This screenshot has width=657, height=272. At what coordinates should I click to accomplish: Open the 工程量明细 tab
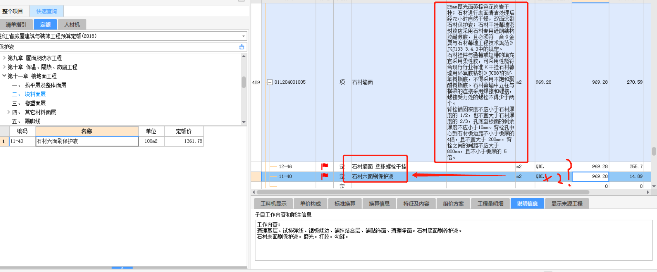(490, 204)
